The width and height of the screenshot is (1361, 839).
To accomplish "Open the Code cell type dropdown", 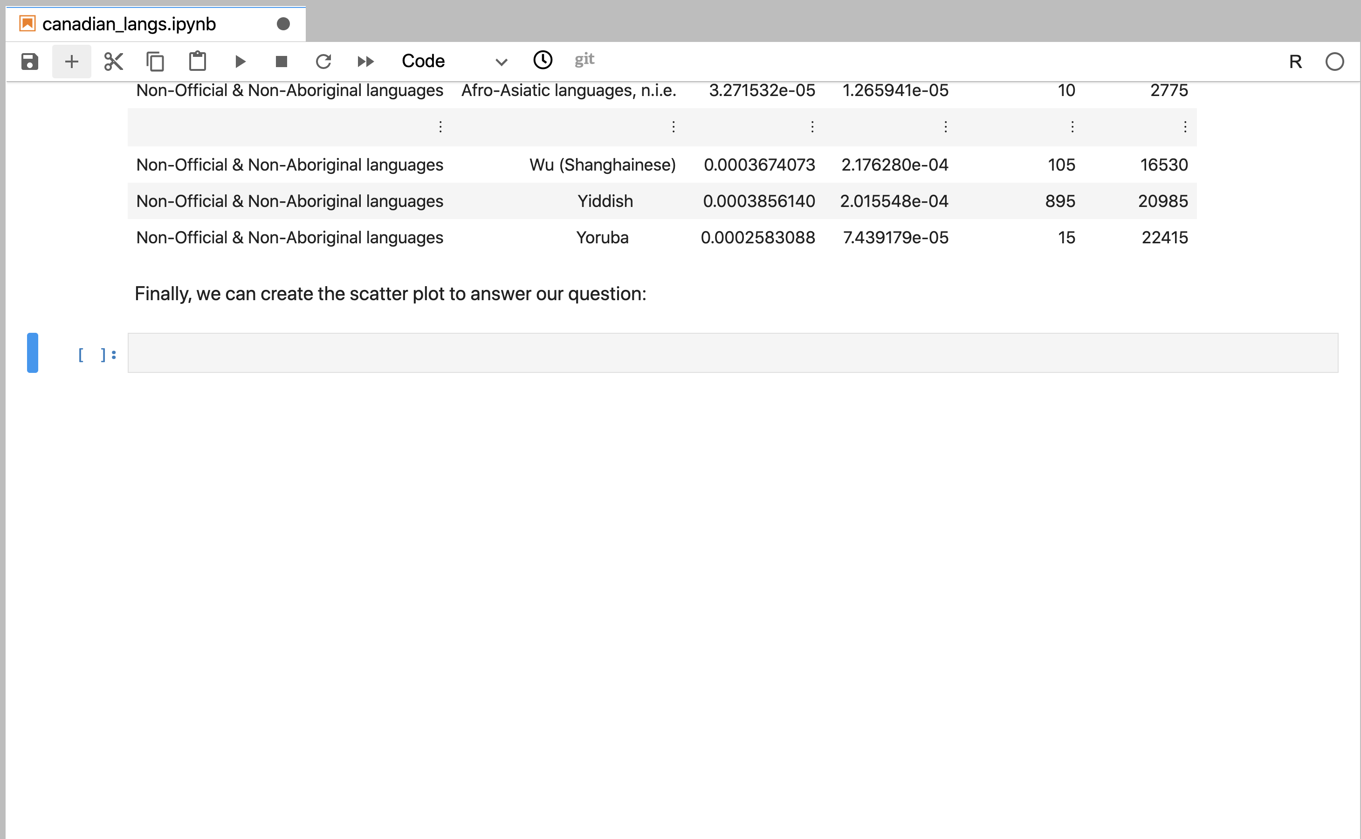I will (454, 61).
